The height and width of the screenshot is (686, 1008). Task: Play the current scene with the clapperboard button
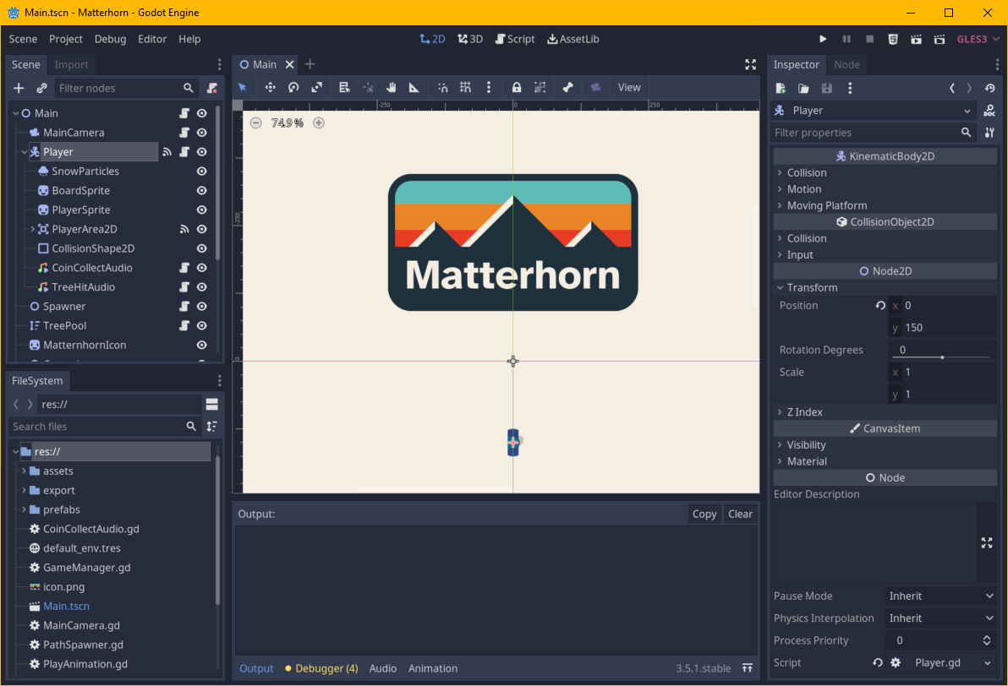916,39
